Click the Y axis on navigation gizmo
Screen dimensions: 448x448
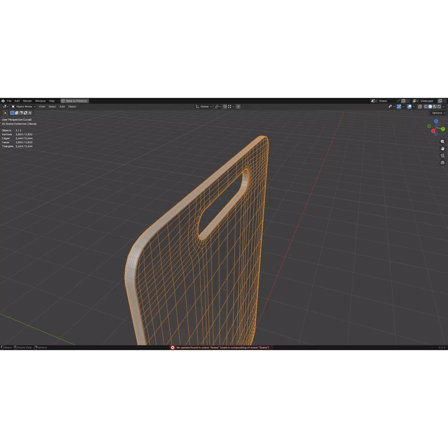443,129
